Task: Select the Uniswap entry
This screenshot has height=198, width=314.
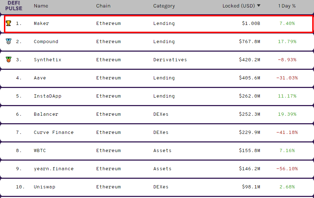Action: [45, 187]
